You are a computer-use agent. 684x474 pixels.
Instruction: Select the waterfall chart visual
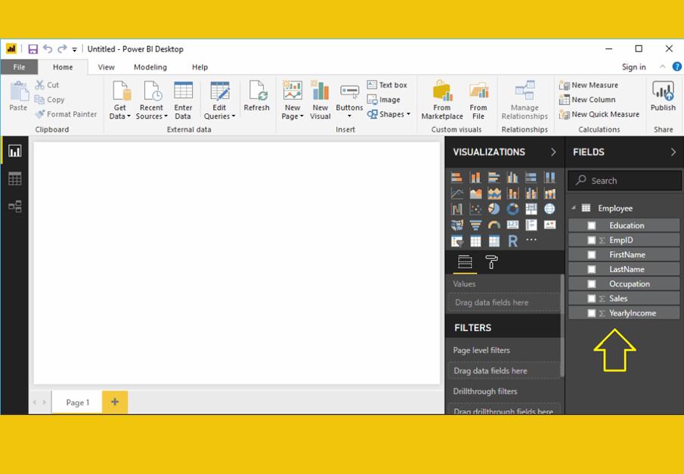click(457, 209)
